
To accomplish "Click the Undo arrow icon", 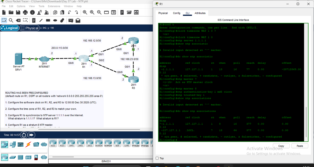I will pyautogui.click(x=70, y=12).
